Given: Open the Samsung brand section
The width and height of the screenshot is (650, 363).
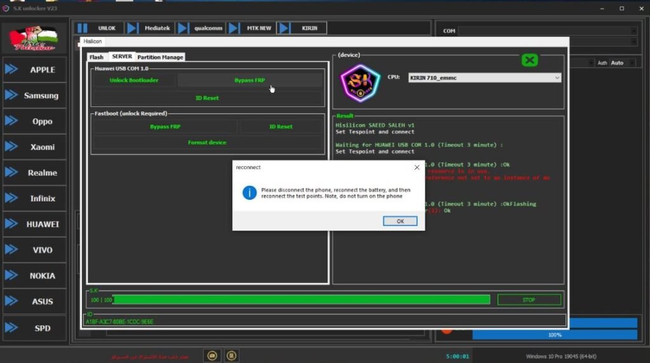Looking at the screenshot, I should pyautogui.click(x=34, y=95).
